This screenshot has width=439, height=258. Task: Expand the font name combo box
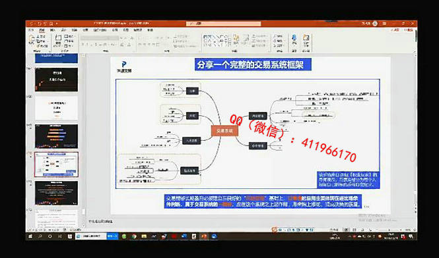click(x=100, y=38)
